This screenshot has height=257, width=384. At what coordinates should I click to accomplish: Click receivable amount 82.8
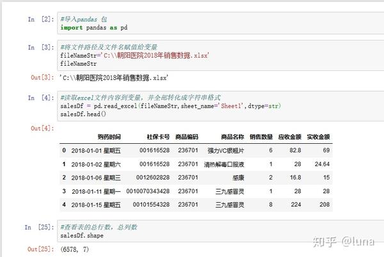point(295,150)
